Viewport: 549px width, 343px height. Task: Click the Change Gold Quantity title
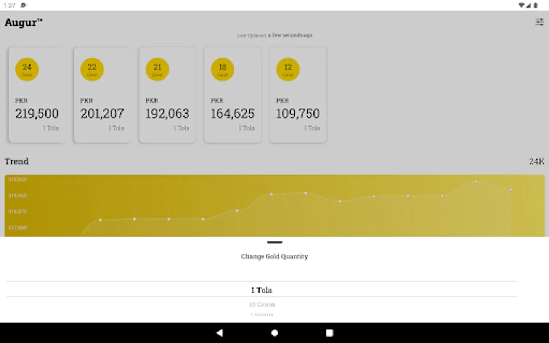click(x=274, y=256)
